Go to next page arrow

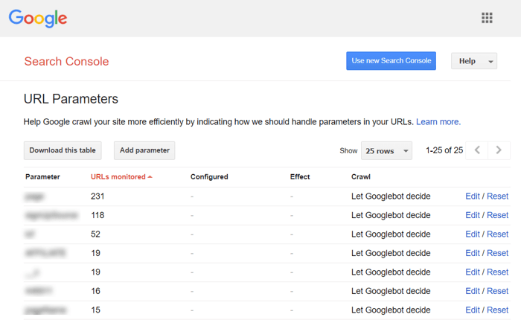coord(499,150)
